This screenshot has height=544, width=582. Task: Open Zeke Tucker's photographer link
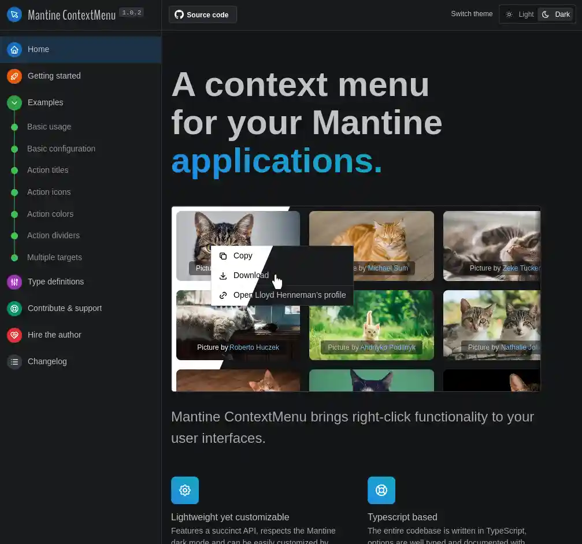point(520,268)
